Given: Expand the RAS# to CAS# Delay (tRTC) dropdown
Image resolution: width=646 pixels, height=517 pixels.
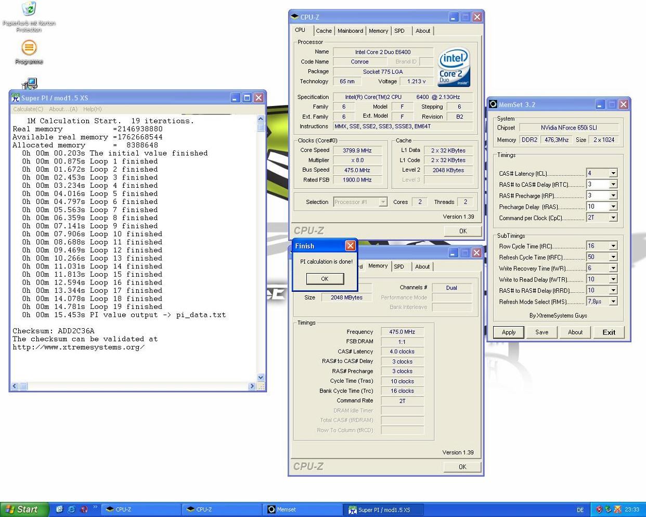Looking at the screenshot, I should [x=613, y=184].
